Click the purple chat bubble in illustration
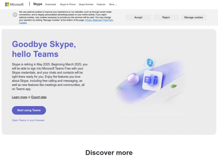 [x=133, y=79]
